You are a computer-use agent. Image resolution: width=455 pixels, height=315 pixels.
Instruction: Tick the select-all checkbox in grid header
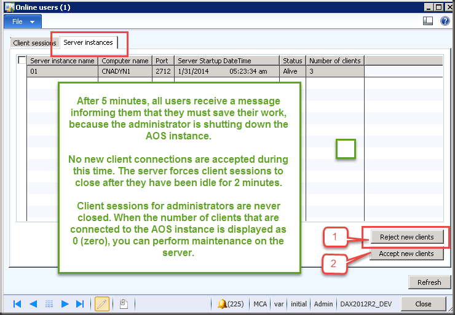22,61
